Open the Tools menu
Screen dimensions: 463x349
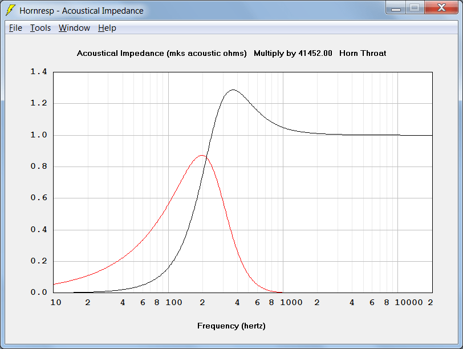tap(40, 28)
